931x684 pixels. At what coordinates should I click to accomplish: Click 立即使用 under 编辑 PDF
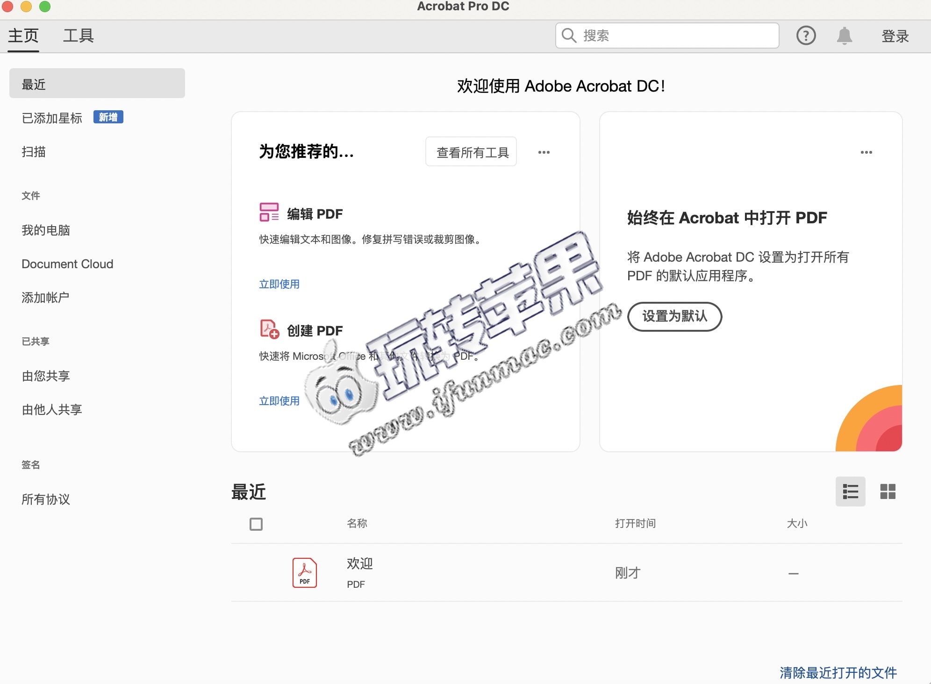tap(279, 284)
